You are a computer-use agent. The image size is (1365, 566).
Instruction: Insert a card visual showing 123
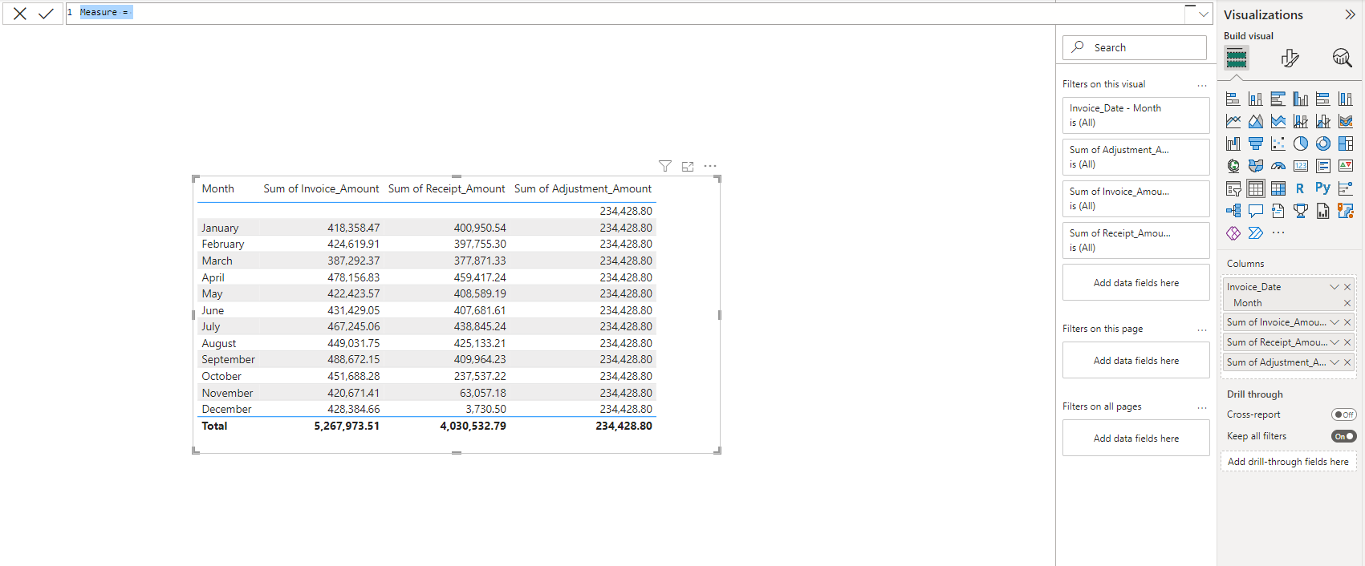coord(1301,166)
